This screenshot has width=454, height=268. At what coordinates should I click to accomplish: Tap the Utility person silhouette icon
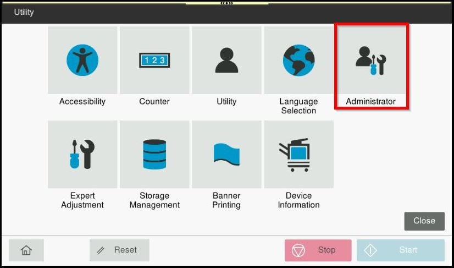point(226,60)
